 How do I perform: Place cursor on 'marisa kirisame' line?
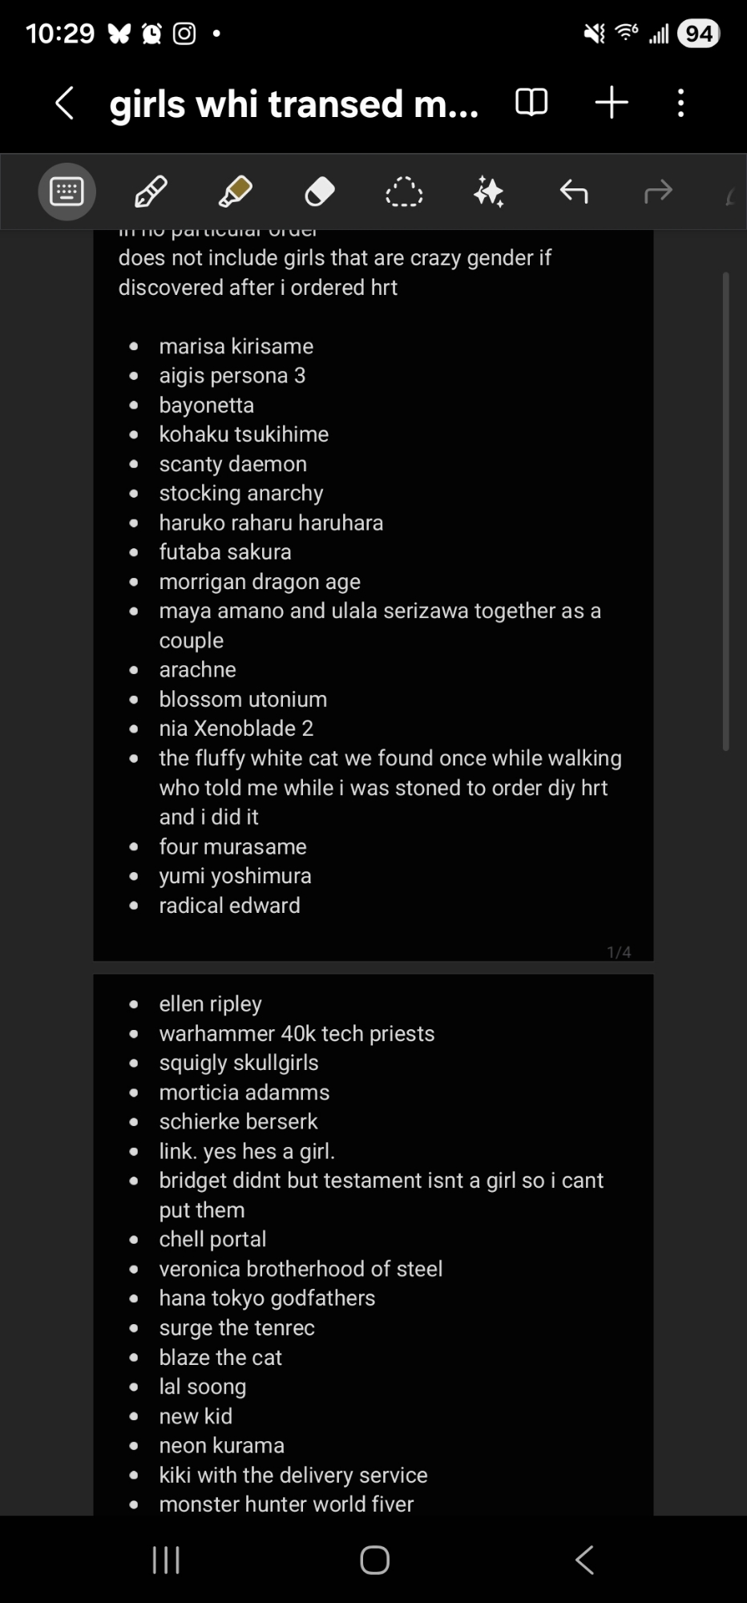coord(236,346)
